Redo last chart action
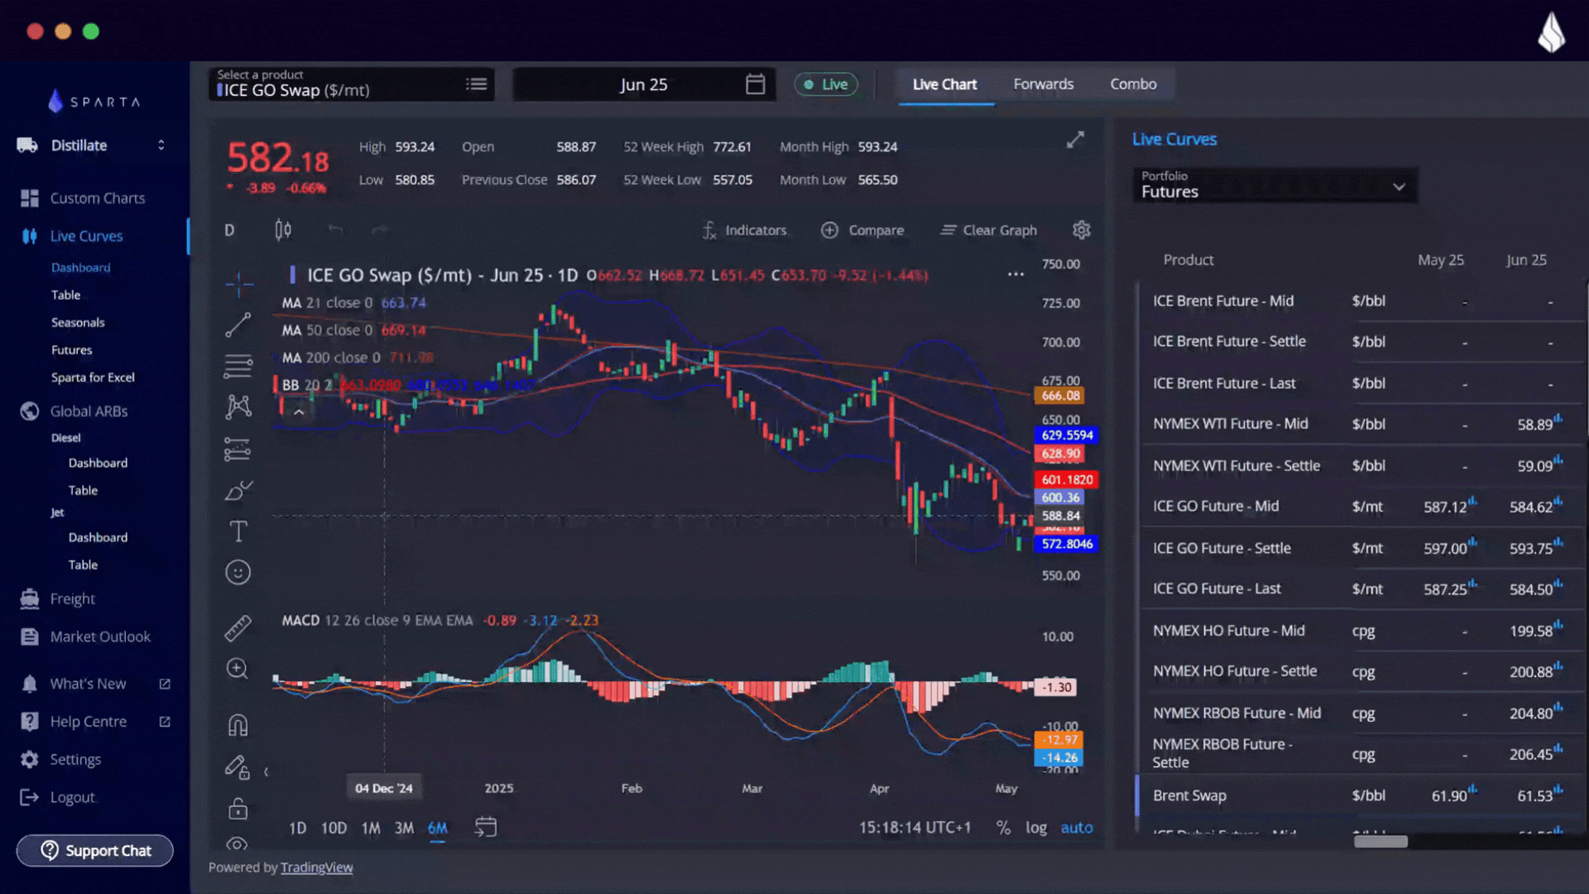1589x894 pixels. [379, 230]
